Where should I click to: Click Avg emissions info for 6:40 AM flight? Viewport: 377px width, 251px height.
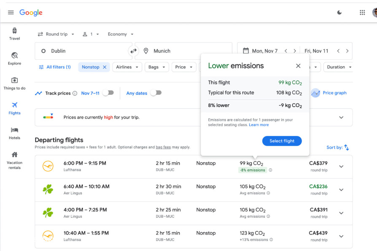[x=268, y=193]
